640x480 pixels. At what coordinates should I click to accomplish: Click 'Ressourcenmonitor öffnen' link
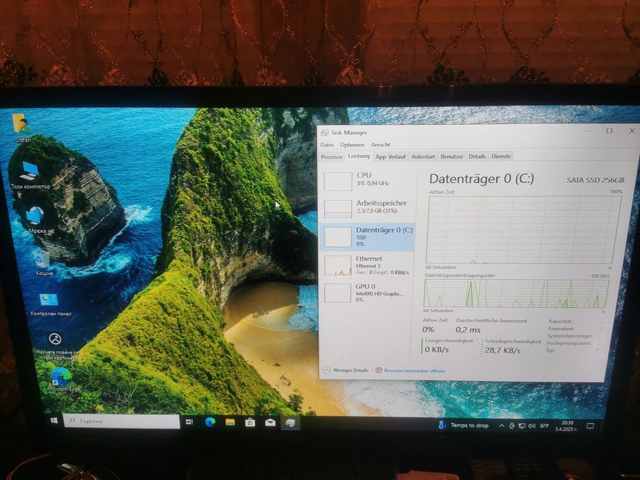click(410, 370)
